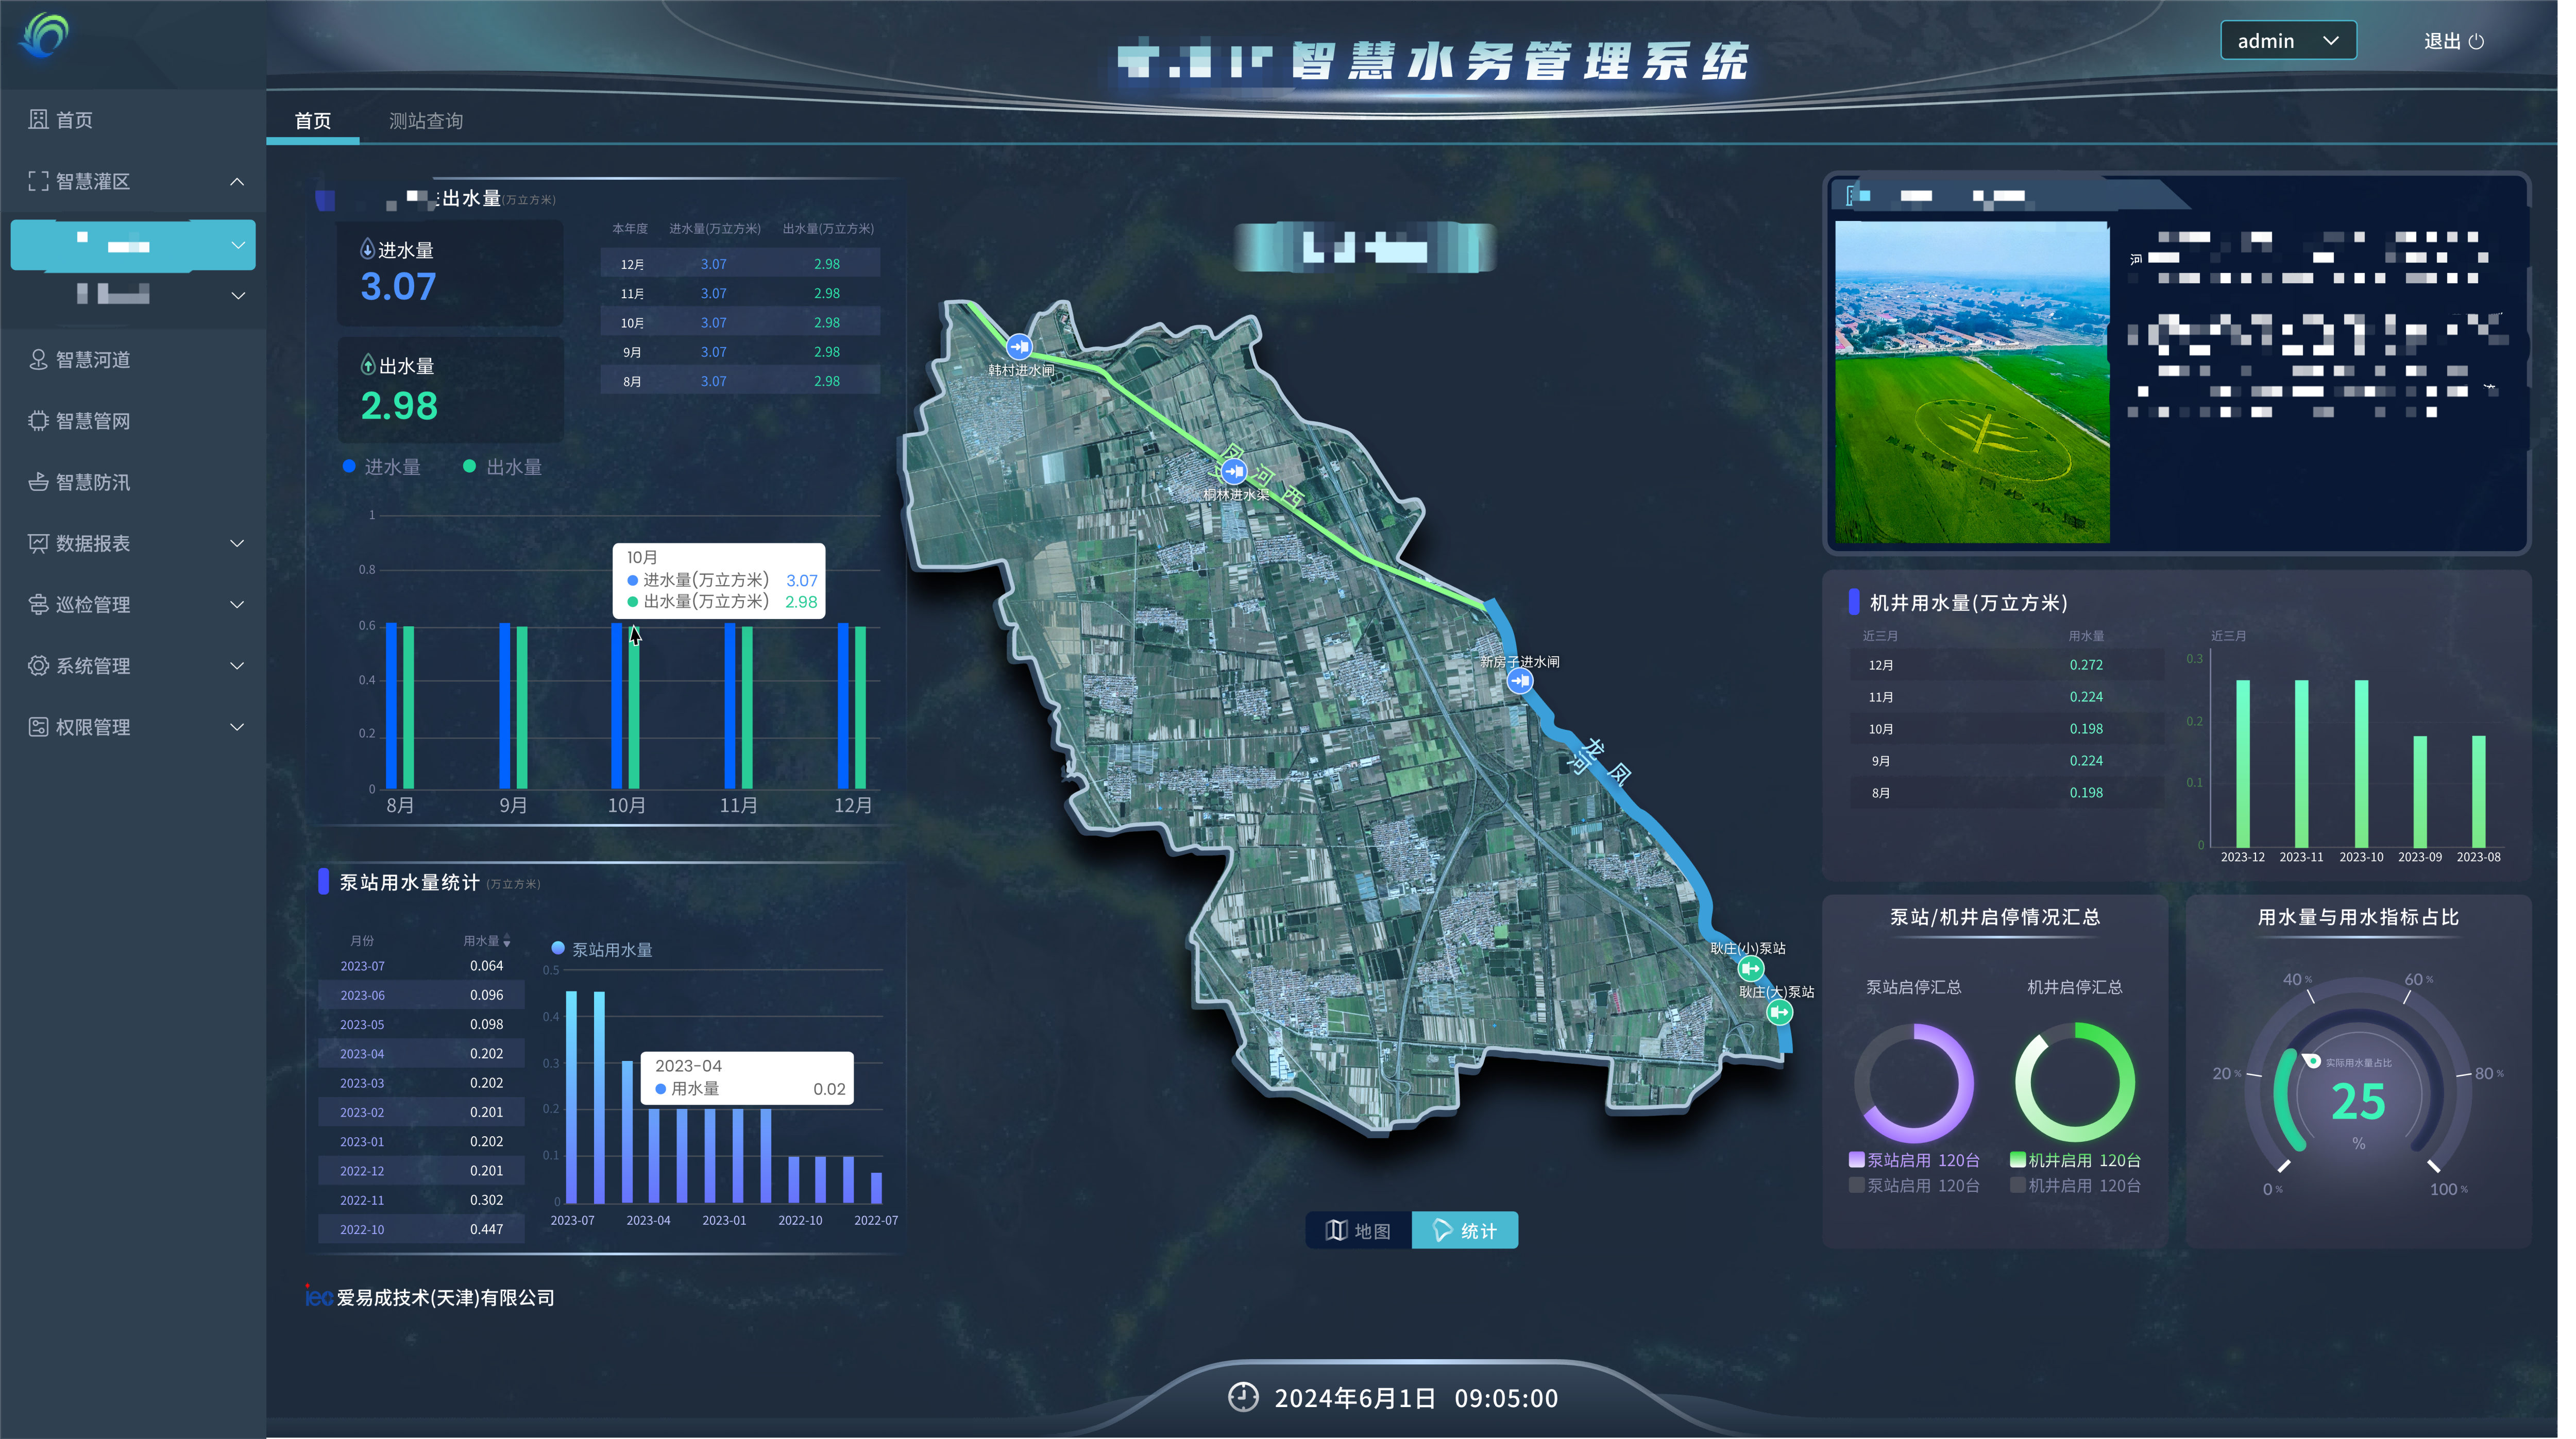This screenshot has height=1439, width=2576.
Task: Expand the 巡检管理 menu chevron
Action: [x=237, y=604]
